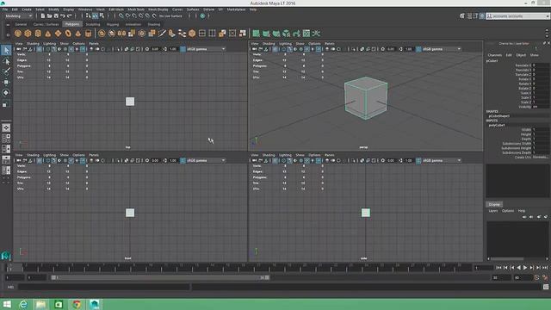Switch to the Curves / Surfaces shelf tab

[46, 24]
